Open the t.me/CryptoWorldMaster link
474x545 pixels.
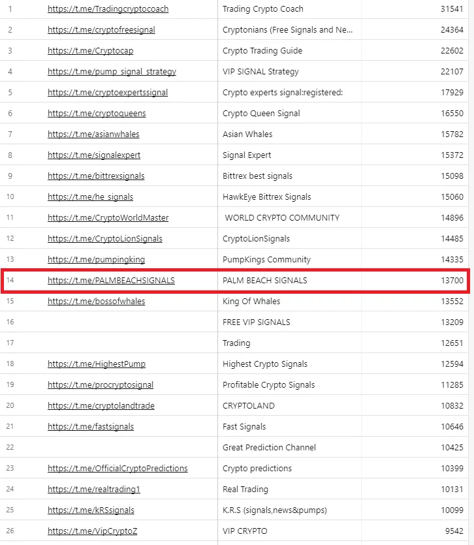[x=108, y=217]
